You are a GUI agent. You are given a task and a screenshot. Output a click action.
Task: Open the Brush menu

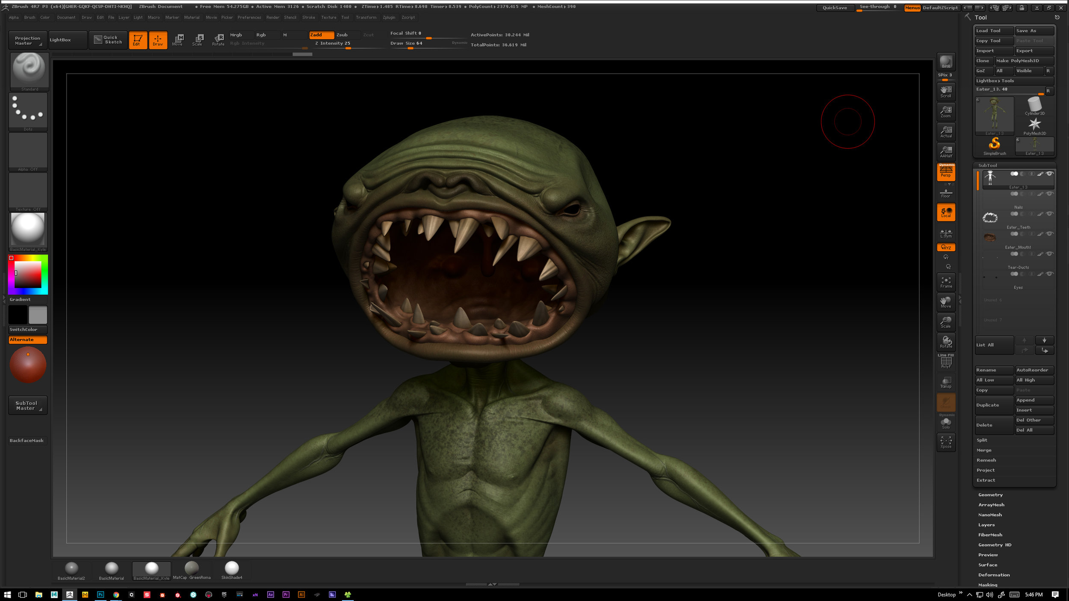point(30,18)
